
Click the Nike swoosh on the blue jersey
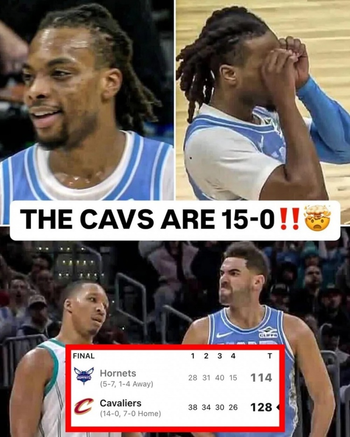pyautogui.click(x=224, y=334)
